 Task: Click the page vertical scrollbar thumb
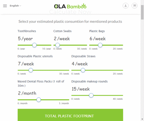pyautogui.click(x=142, y=12)
